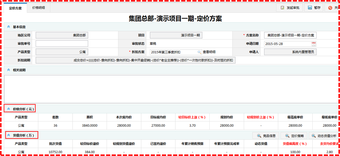
Task: Open the calendar icon for 申请日期
Action: tap(314, 44)
